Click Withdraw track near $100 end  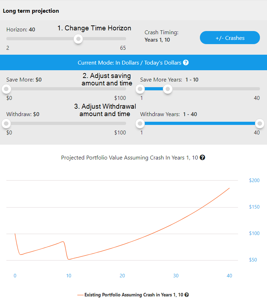(122, 124)
